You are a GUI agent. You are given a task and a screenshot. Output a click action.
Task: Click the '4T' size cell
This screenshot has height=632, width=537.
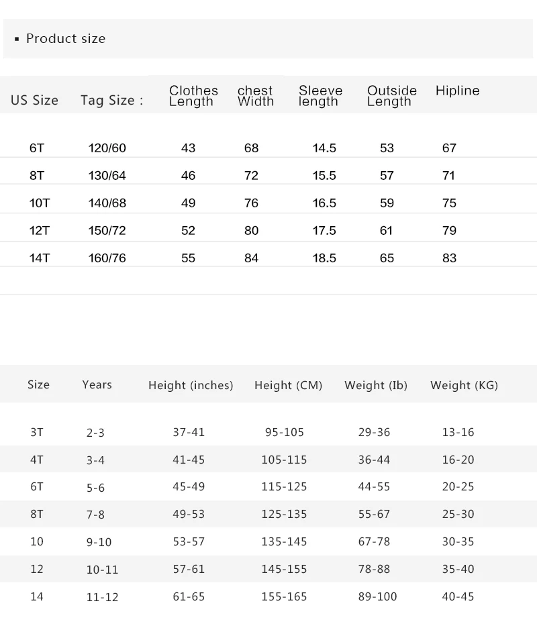pyautogui.click(x=37, y=460)
